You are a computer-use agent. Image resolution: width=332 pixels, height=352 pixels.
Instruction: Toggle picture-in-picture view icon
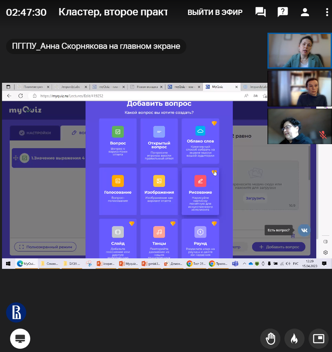coord(318,339)
